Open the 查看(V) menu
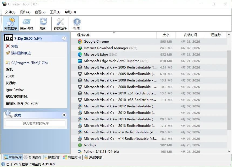Image resolution: width=232 pixels, height=167 pixels. coord(40,12)
